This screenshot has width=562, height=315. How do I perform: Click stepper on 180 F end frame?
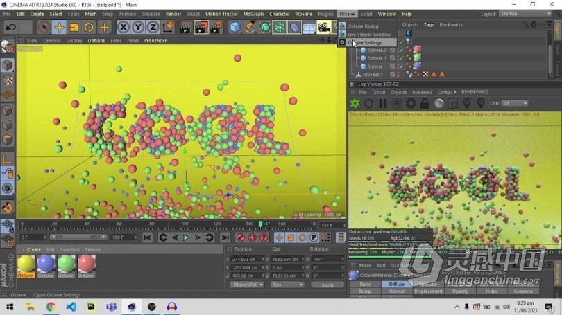135,237
